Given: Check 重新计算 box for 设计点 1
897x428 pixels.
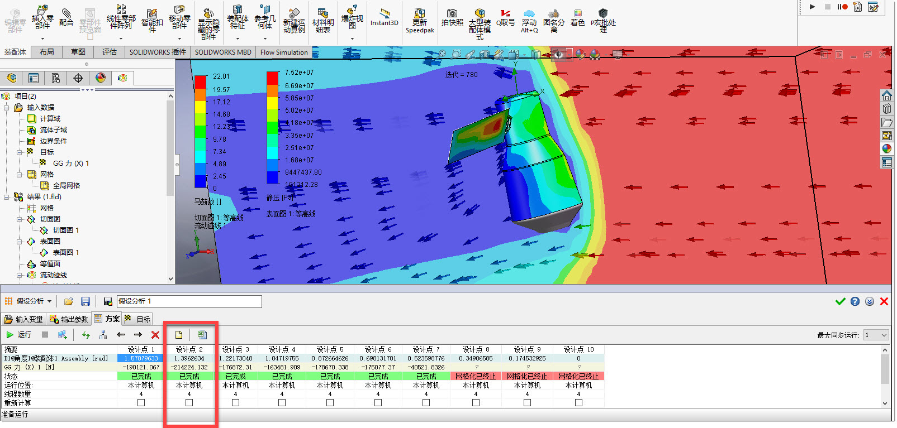Looking at the screenshot, I should pos(141,403).
